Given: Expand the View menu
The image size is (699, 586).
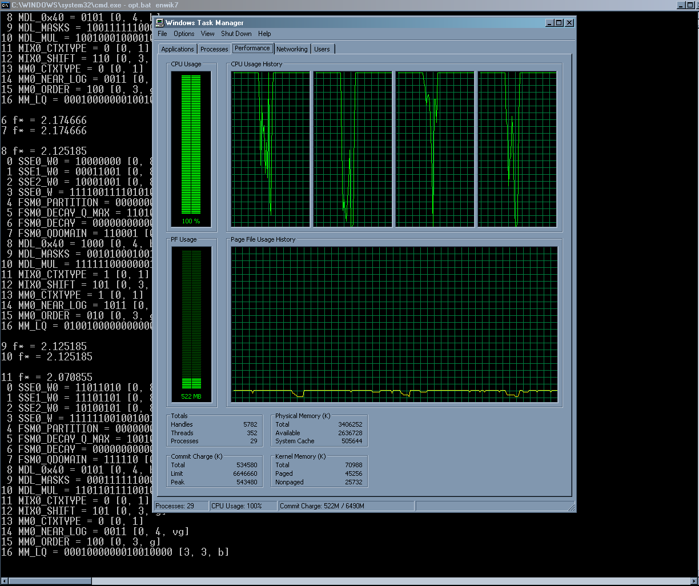Looking at the screenshot, I should 208,34.
